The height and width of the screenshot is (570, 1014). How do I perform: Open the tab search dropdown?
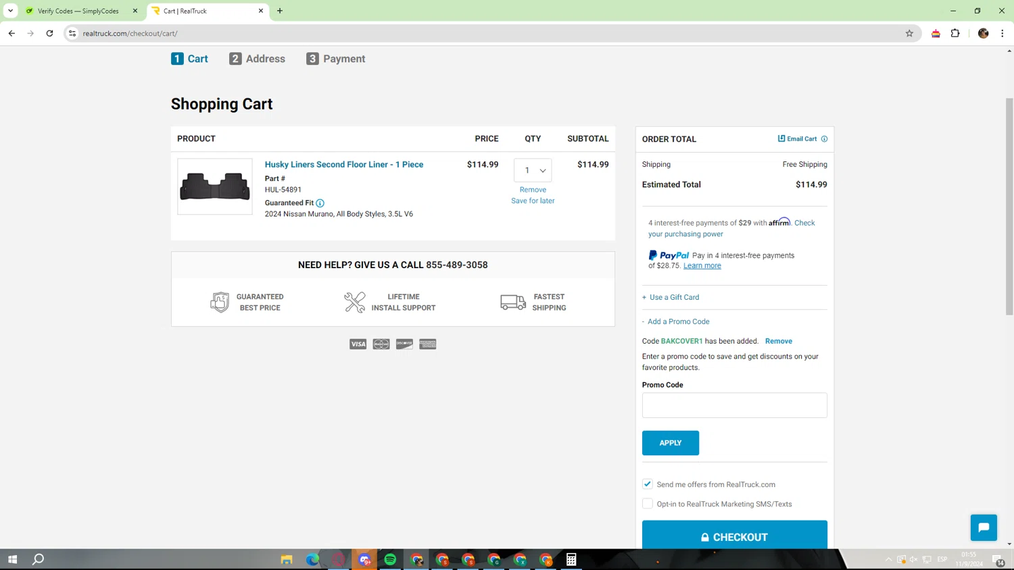[10, 11]
